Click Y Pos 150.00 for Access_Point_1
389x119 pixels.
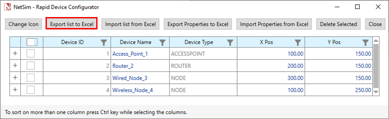(x=338, y=54)
